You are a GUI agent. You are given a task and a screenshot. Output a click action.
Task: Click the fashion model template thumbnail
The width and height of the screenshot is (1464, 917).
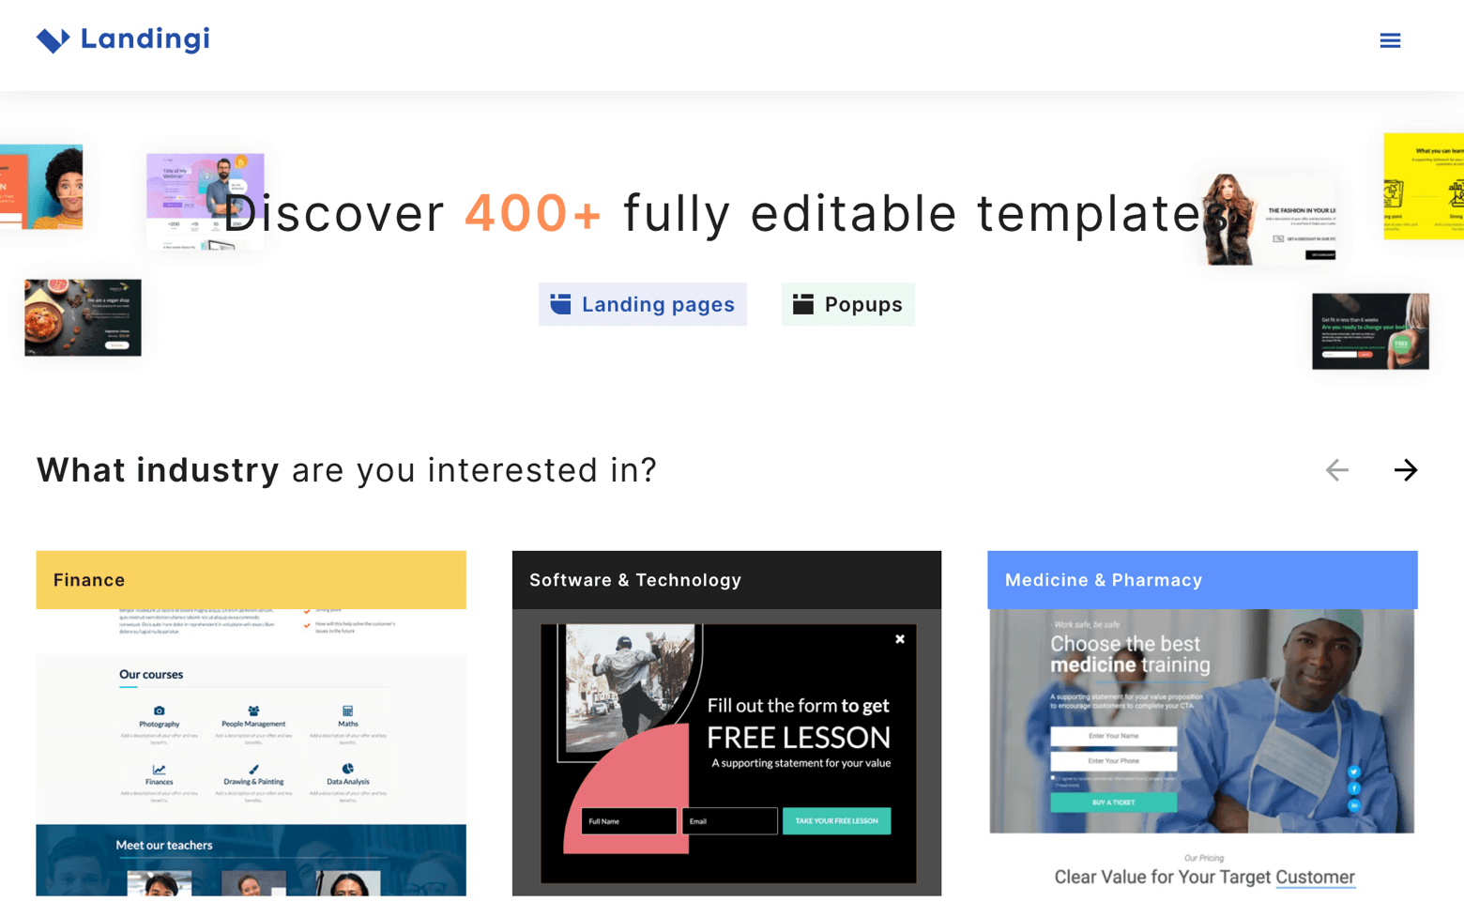click(x=1270, y=219)
